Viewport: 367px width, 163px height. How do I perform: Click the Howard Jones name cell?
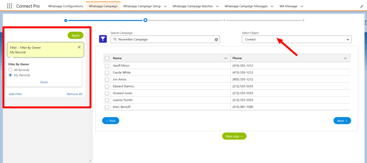171,93
